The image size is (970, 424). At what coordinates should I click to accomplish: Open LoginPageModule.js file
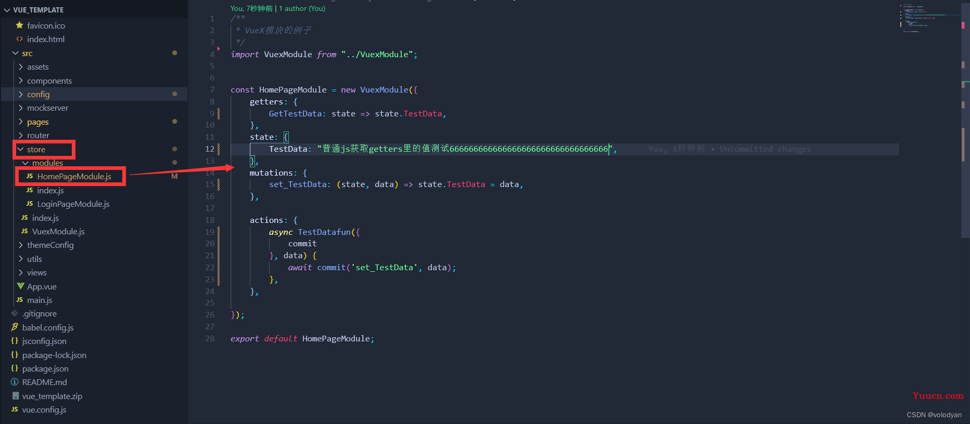(x=73, y=204)
